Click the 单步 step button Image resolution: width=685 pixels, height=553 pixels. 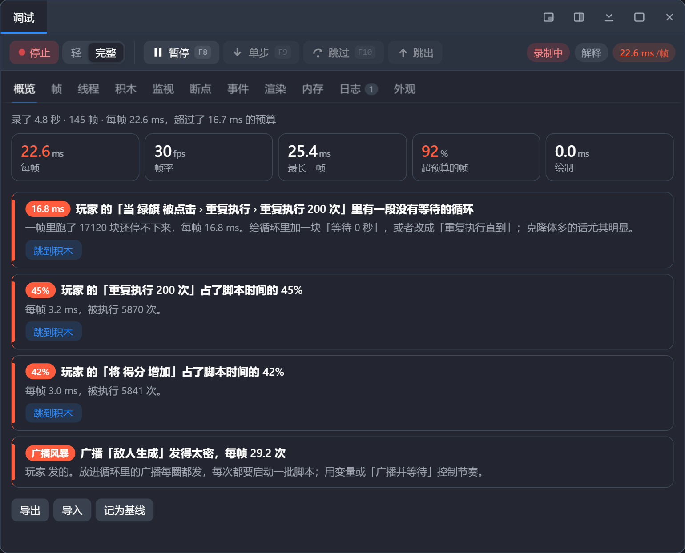click(x=262, y=53)
